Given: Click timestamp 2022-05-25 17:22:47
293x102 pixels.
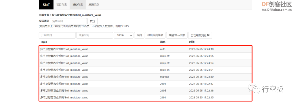Looking at the screenshot, I should pos(201,84).
